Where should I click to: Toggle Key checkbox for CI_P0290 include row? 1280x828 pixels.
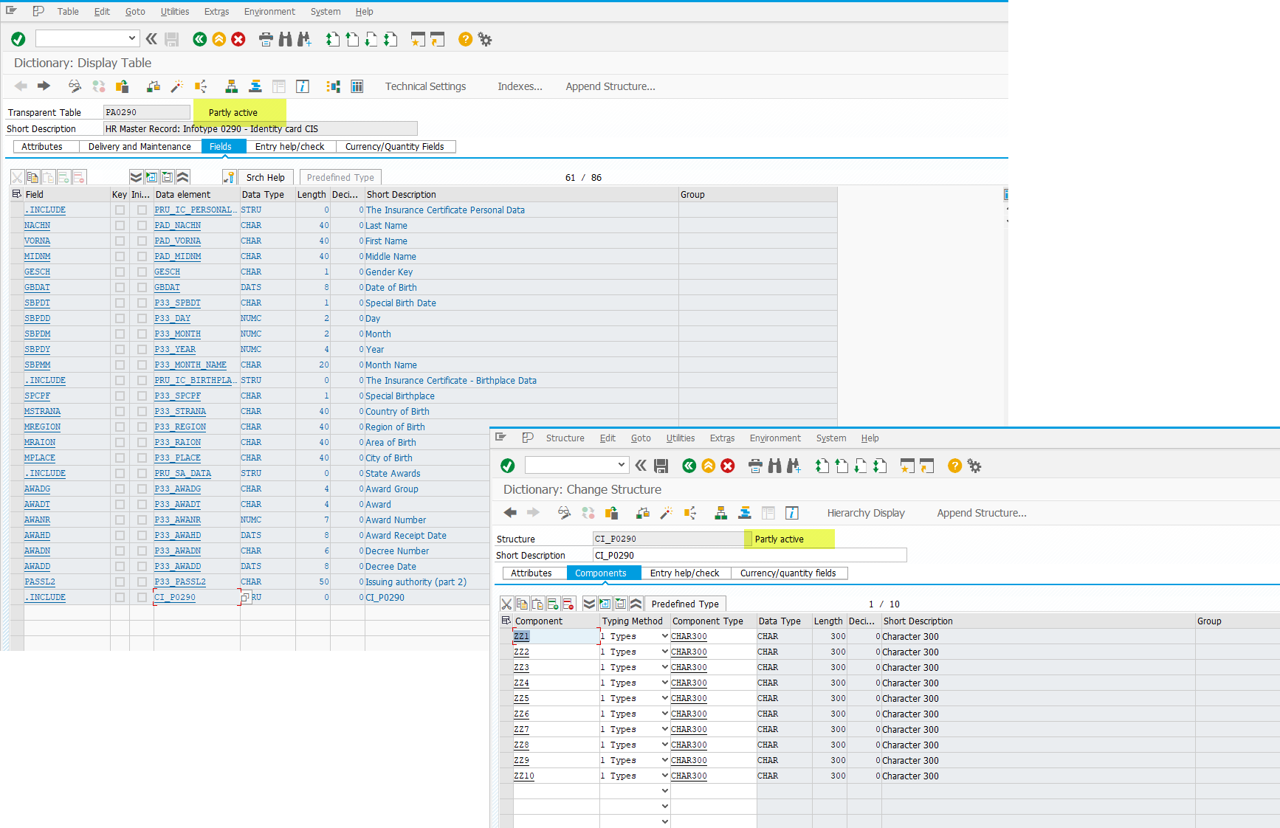click(x=120, y=598)
